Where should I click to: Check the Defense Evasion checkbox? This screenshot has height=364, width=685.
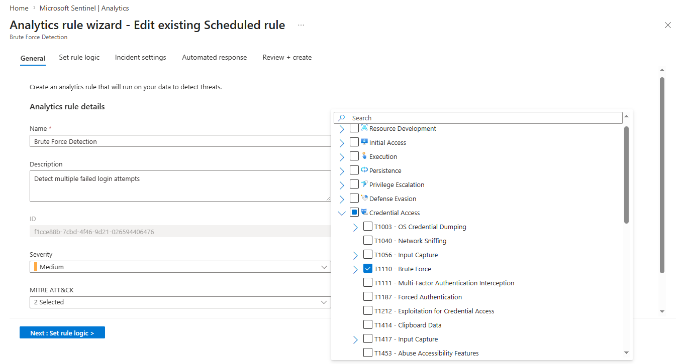354,199
